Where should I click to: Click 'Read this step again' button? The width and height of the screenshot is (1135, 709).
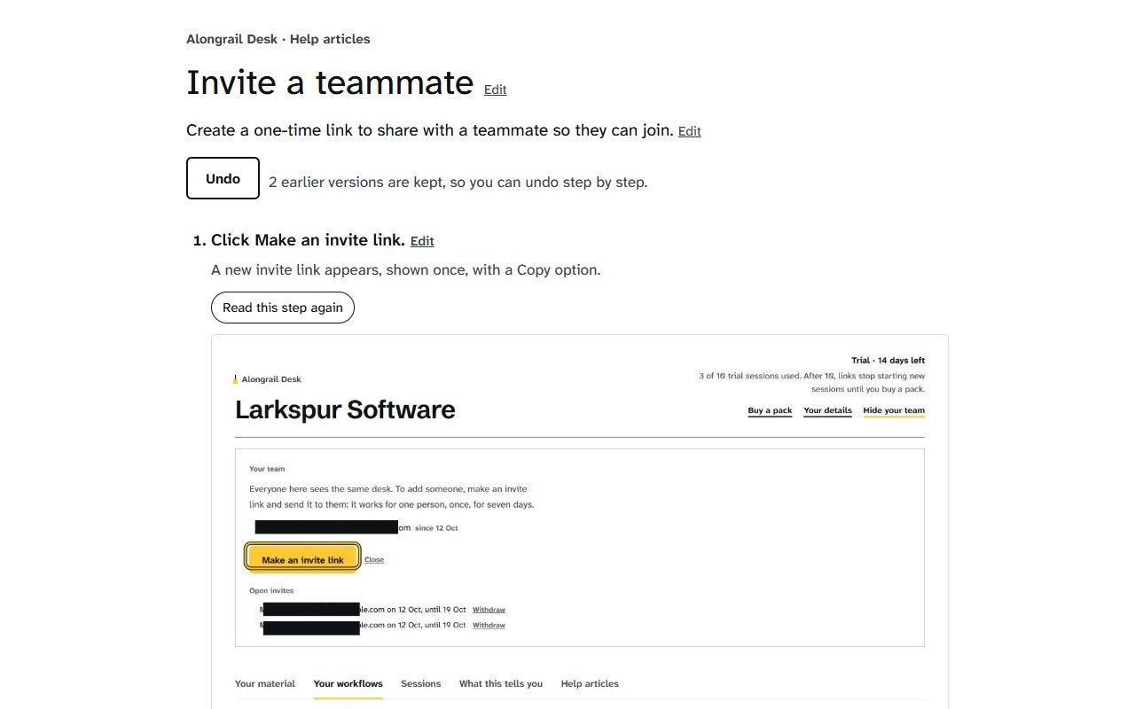click(283, 308)
